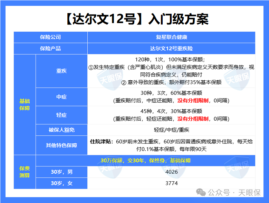Click the 中症 row label
This screenshot has height=203, width=269.
coord(61,97)
